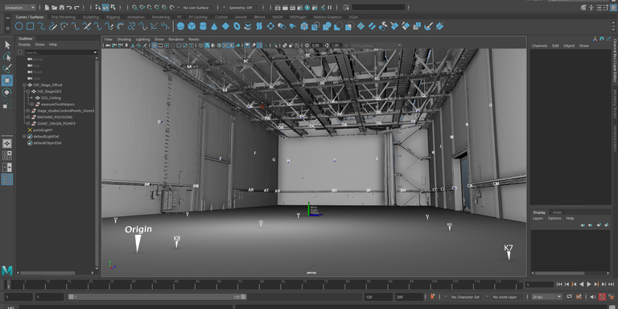Create a NURBS cylinder from the shelf

coord(203,27)
